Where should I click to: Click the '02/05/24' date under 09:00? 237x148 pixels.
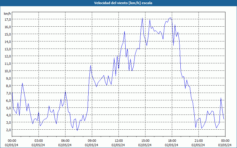[x=92, y=145]
